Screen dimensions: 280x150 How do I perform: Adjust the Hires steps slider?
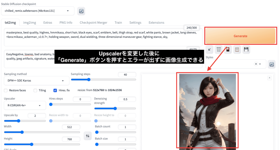click(70, 104)
